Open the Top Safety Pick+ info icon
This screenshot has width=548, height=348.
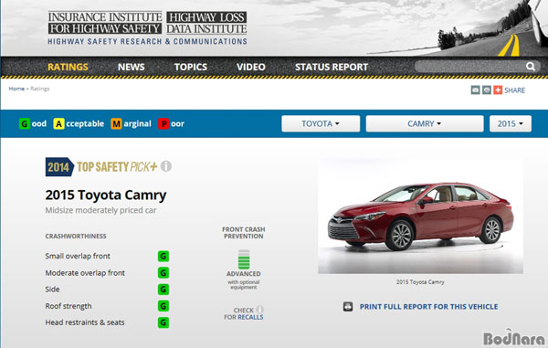166,166
